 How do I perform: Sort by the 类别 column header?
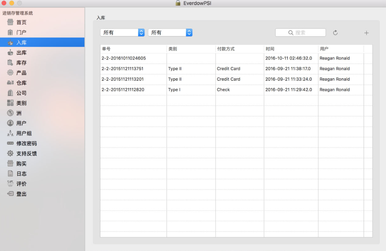click(191, 49)
